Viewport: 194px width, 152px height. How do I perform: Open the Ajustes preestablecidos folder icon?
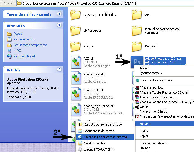[x=75, y=15]
